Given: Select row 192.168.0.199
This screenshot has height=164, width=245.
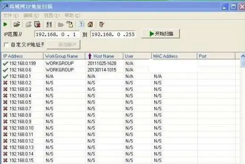Looking at the screenshot, I should pyautogui.click(x=121, y=63).
